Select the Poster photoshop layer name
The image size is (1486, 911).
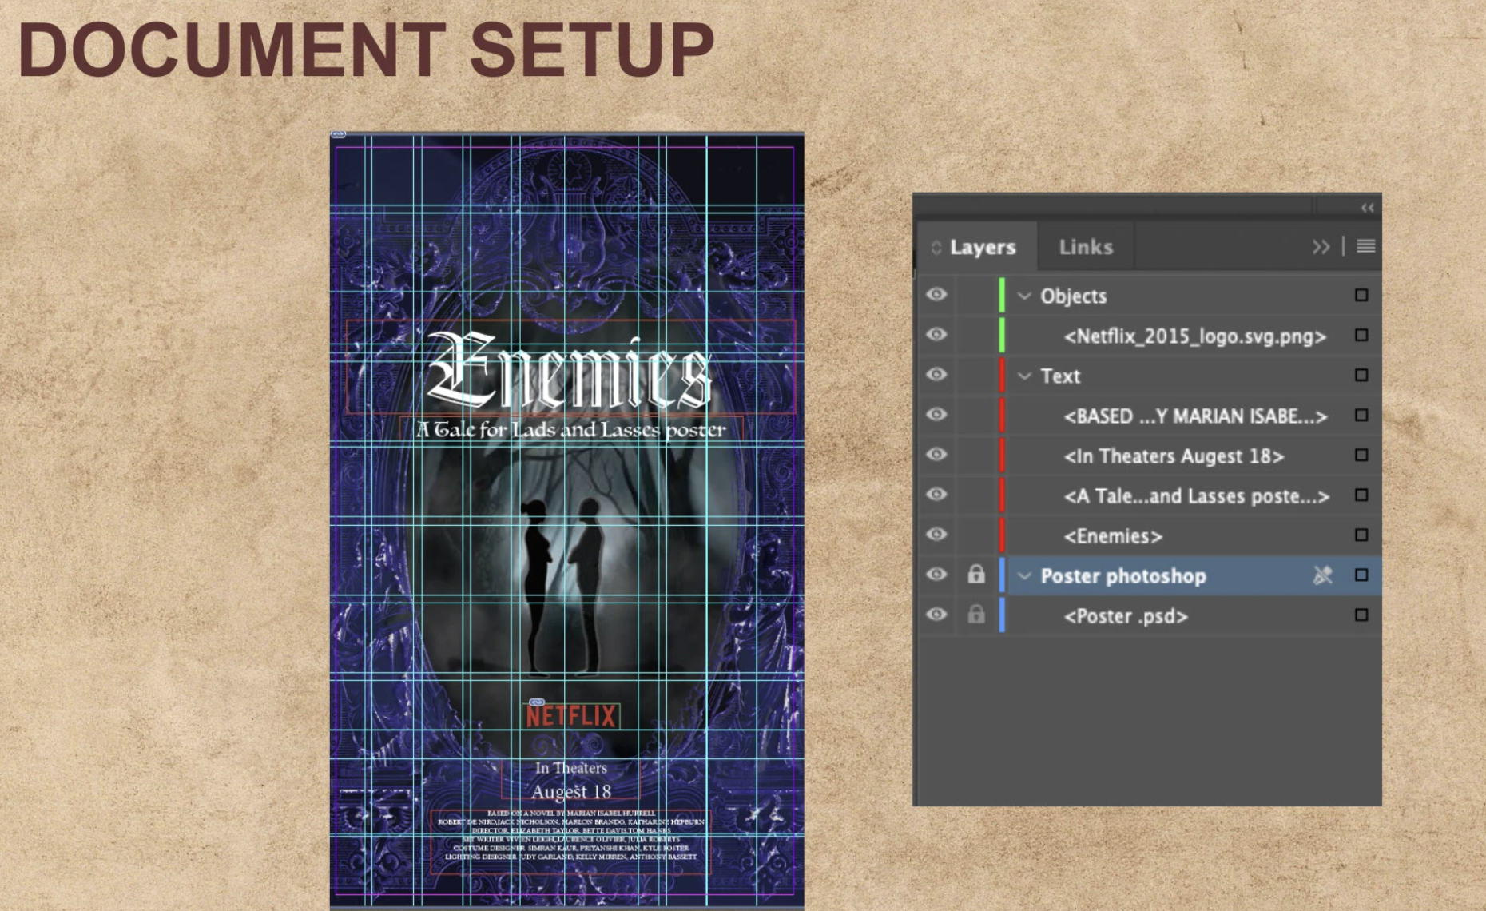1123,575
